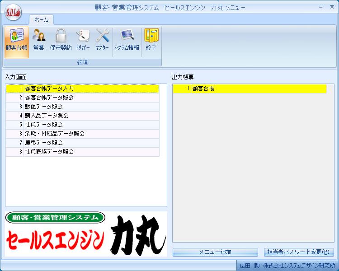Open the 顧客台帳 ribbon icon
Screen dimensions: 339x271
pyautogui.click(x=16, y=41)
